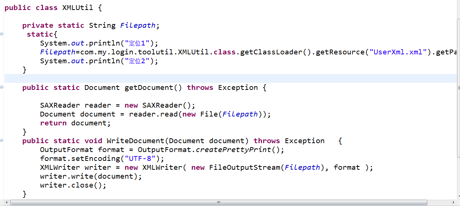Collapse the WriteDocument method fold marker

click(x=2, y=141)
